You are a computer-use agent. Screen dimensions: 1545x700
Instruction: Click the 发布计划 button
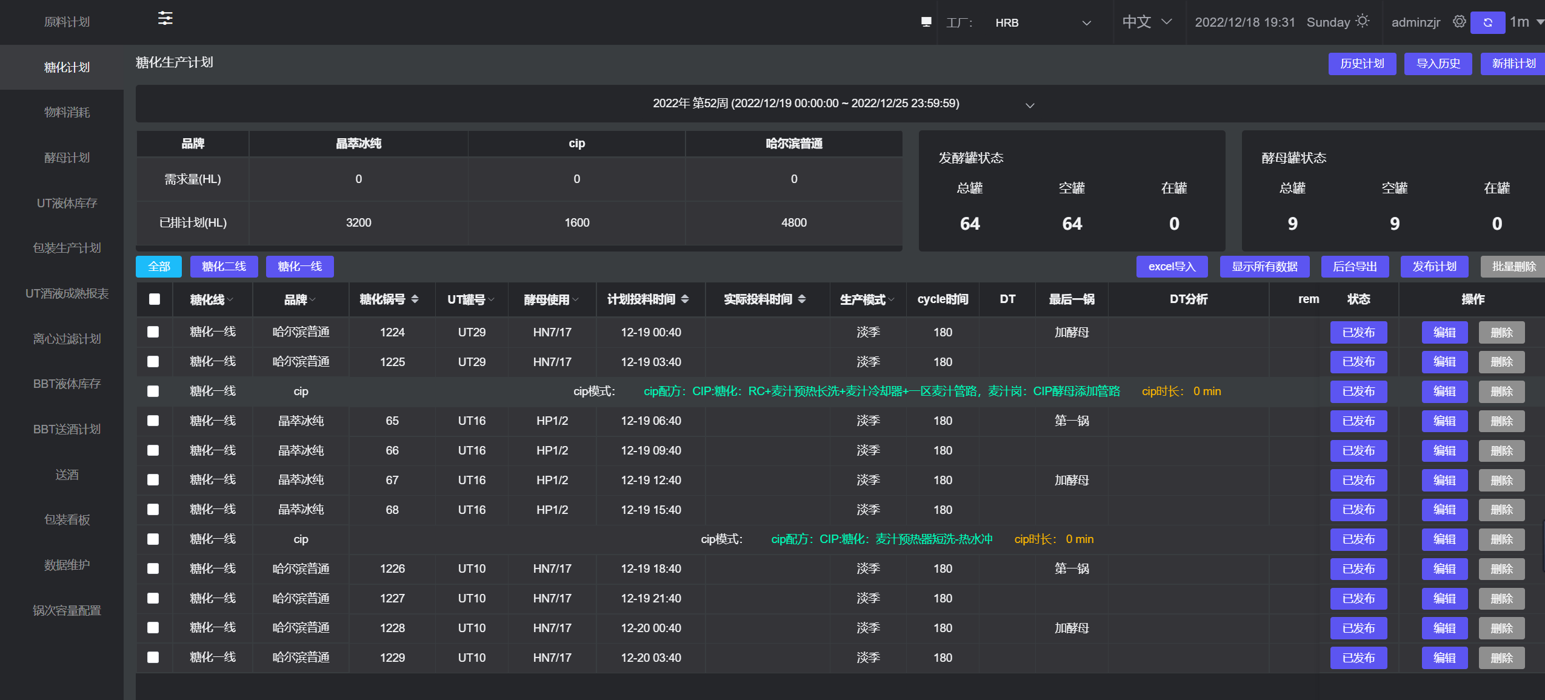(x=1434, y=267)
